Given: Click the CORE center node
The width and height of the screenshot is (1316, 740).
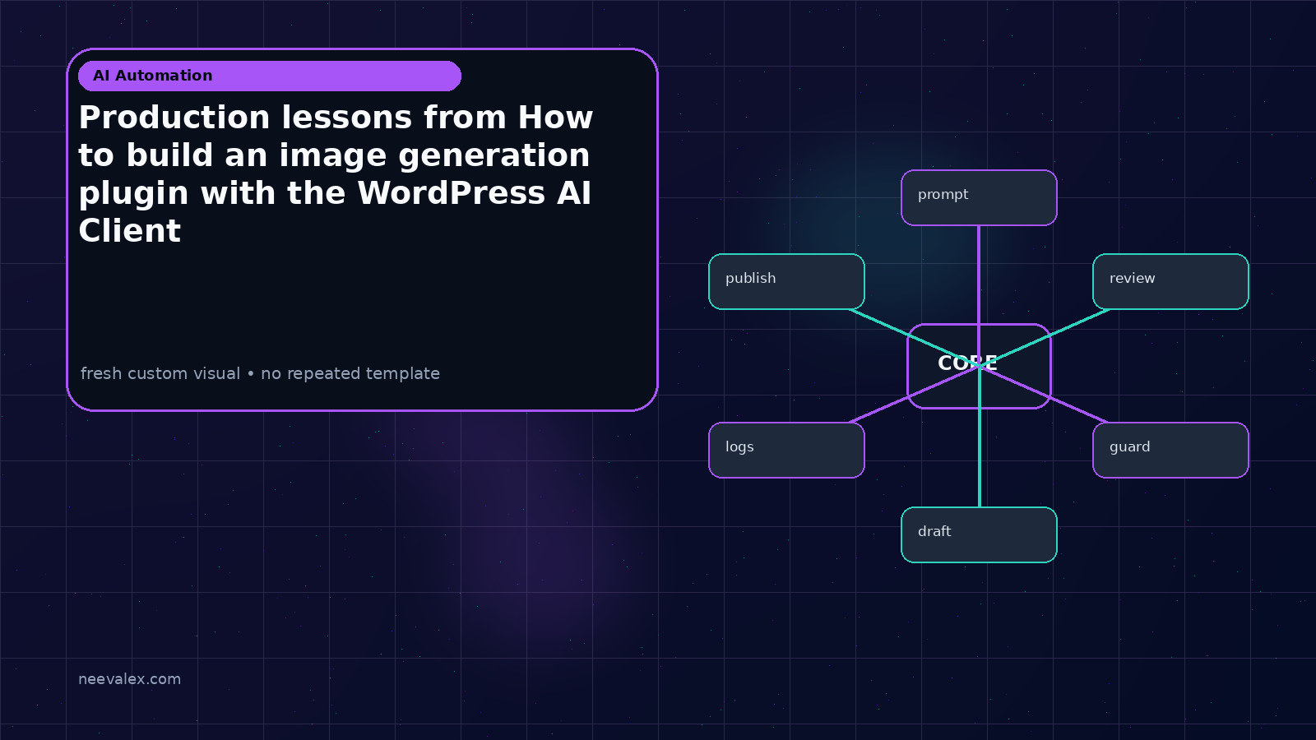Looking at the screenshot, I should coord(979,366).
